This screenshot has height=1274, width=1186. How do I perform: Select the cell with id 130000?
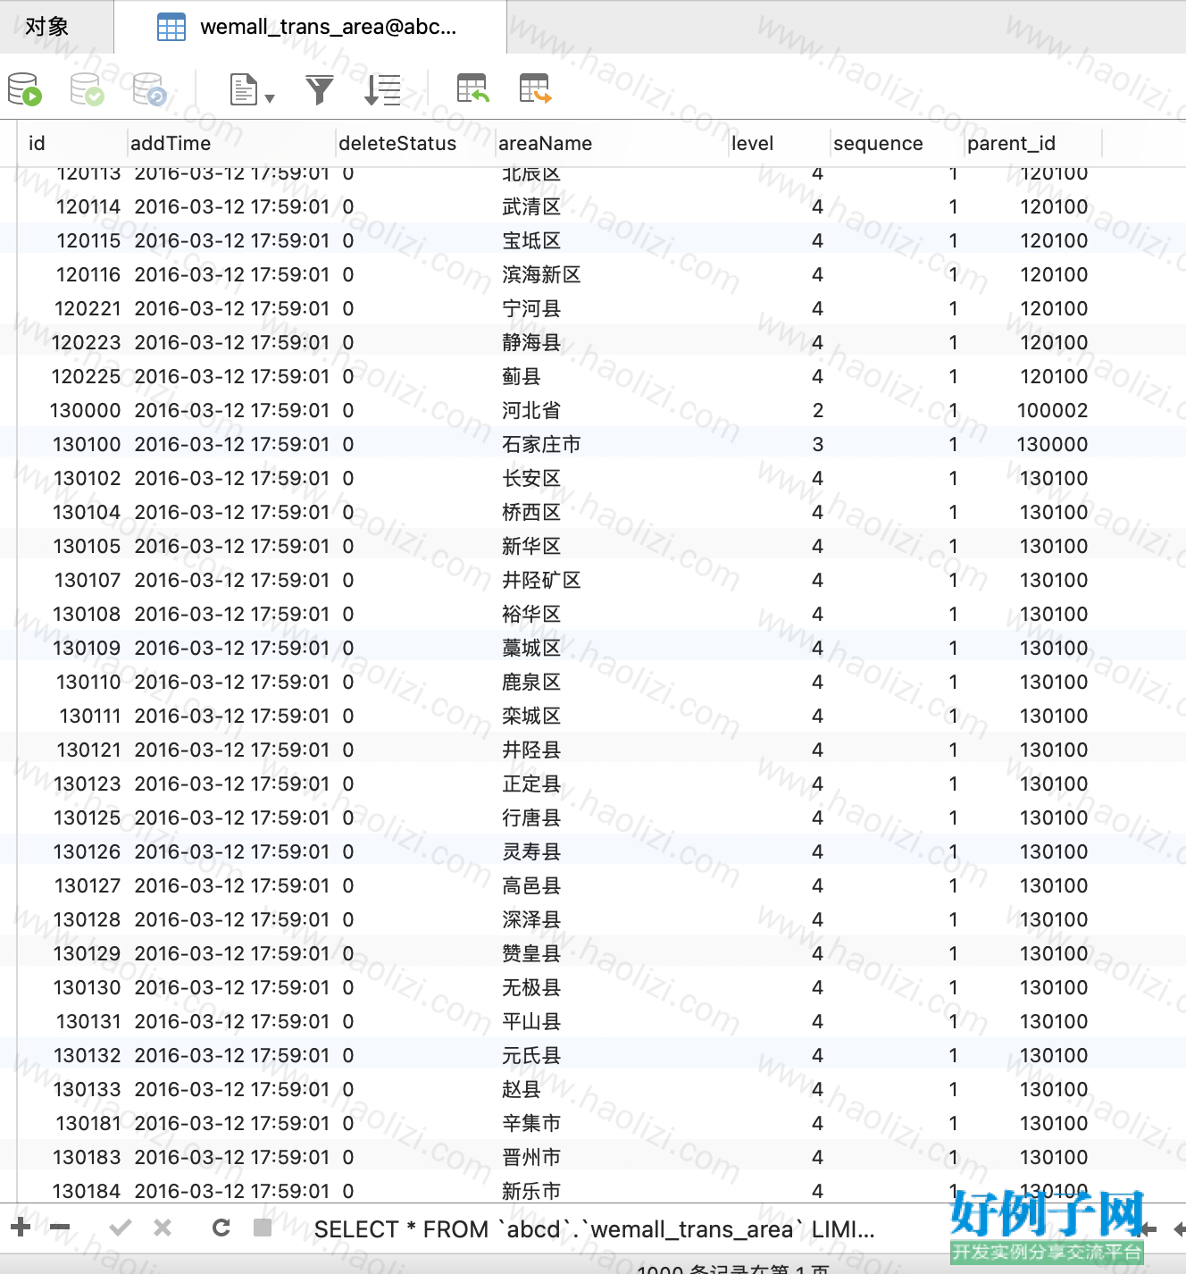[85, 410]
